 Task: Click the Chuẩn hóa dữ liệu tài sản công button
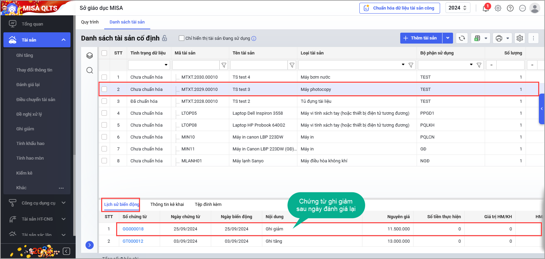click(400, 8)
